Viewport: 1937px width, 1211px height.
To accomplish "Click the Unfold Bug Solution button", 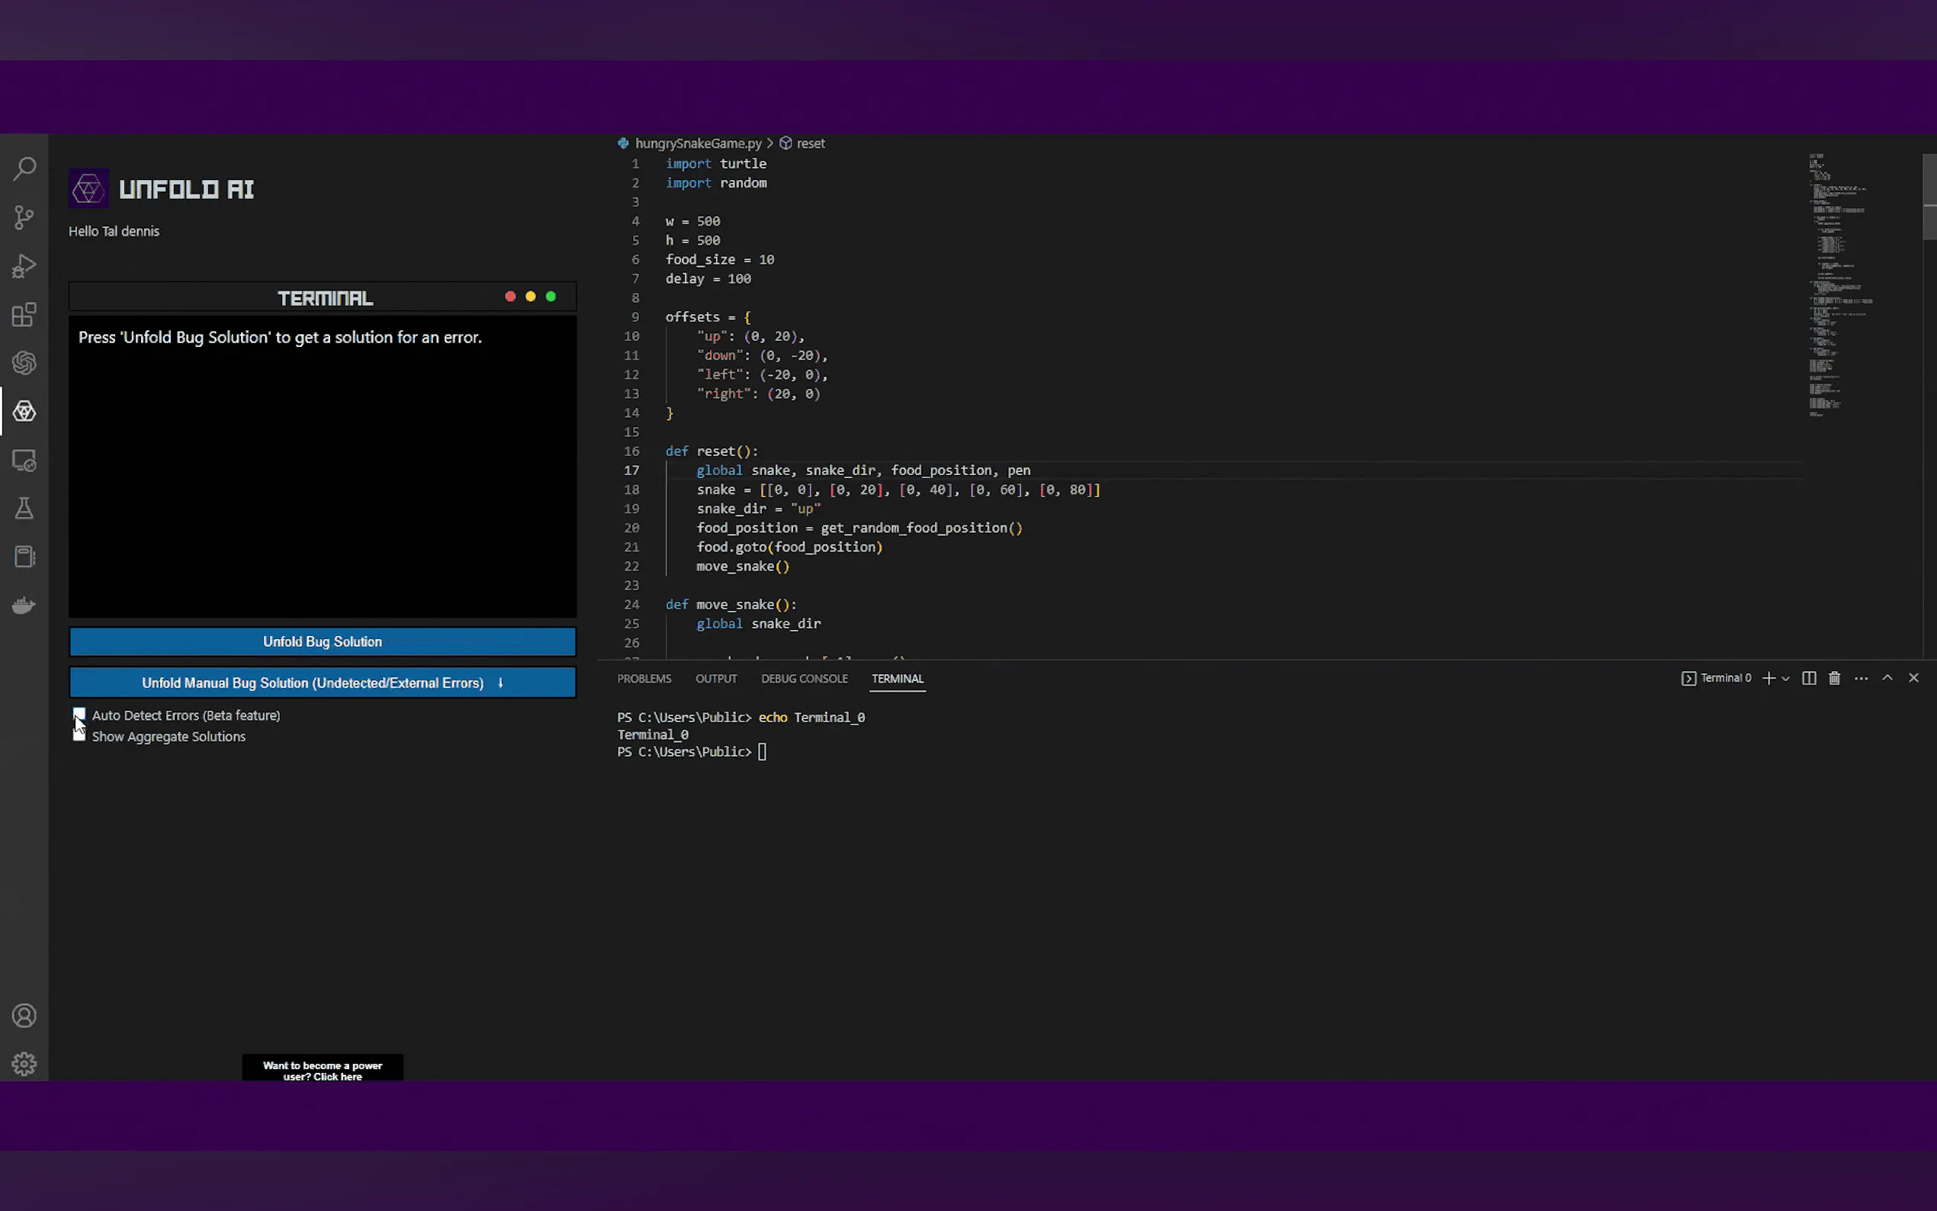I will click(322, 641).
